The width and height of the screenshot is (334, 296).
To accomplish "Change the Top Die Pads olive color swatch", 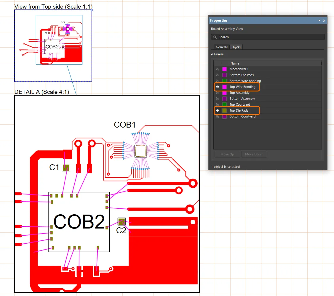I will [x=224, y=110].
